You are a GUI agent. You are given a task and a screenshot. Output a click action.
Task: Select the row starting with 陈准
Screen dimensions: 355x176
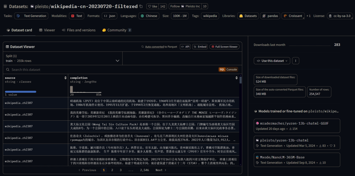pyautogui.click(x=121, y=149)
